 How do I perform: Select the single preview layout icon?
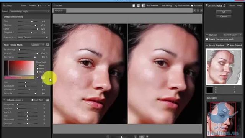pyautogui.click(x=134, y=5)
